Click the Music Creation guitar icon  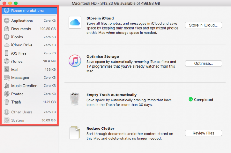[7, 86]
